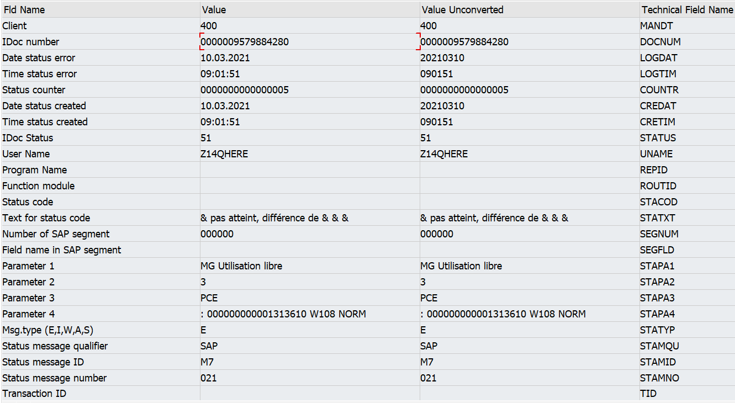The image size is (735, 403).
Task: Select the Text for status code value cell
Action: (x=310, y=218)
